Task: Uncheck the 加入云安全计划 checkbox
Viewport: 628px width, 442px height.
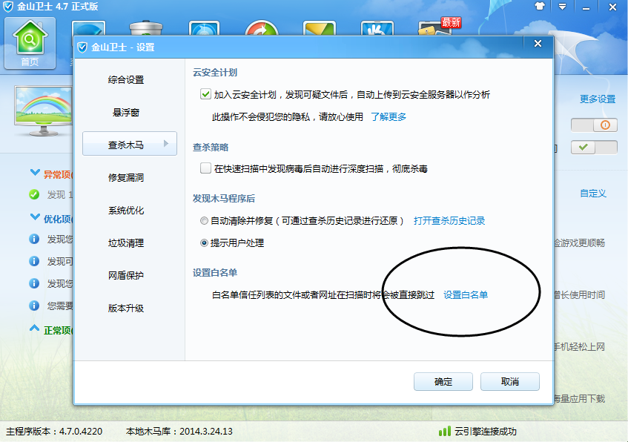Action: (205, 94)
